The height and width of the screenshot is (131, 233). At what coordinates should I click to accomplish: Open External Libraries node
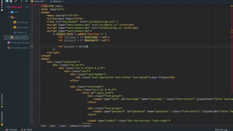pos(20,43)
